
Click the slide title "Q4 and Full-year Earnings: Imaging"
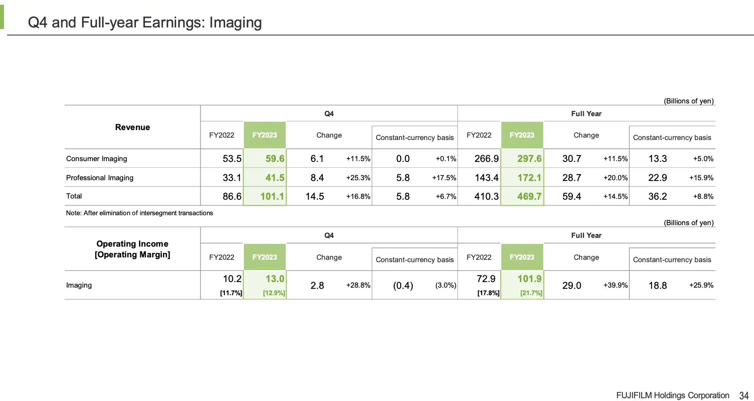145,23
